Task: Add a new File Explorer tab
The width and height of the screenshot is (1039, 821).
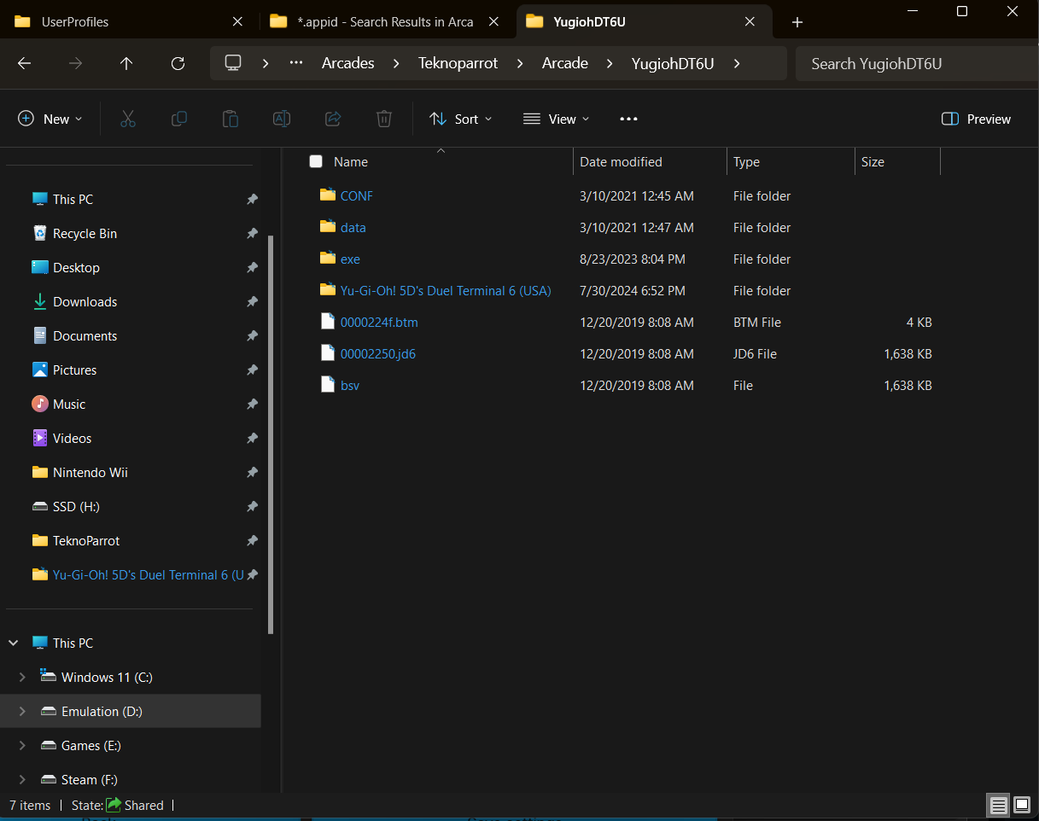Action: click(x=797, y=22)
